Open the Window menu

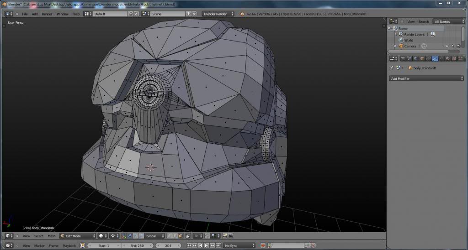62,14
